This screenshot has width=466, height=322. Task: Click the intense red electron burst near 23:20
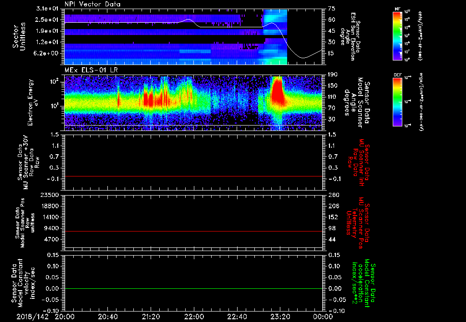pyautogui.click(x=278, y=91)
